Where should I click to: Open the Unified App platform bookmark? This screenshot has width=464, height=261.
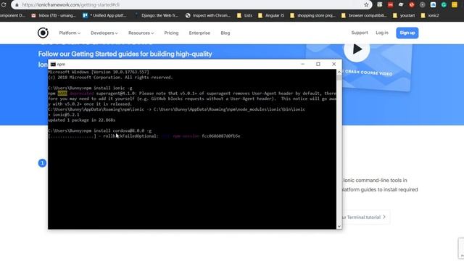coord(104,15)
